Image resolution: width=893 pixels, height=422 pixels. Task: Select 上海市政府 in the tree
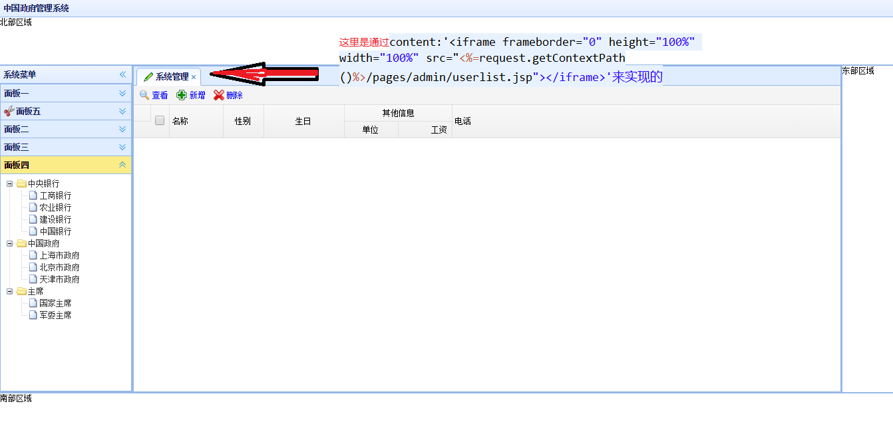click(x=59, y=255)
